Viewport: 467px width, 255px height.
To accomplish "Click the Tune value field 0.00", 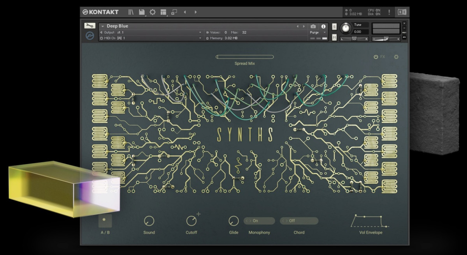I will click(x=360, y=32).
